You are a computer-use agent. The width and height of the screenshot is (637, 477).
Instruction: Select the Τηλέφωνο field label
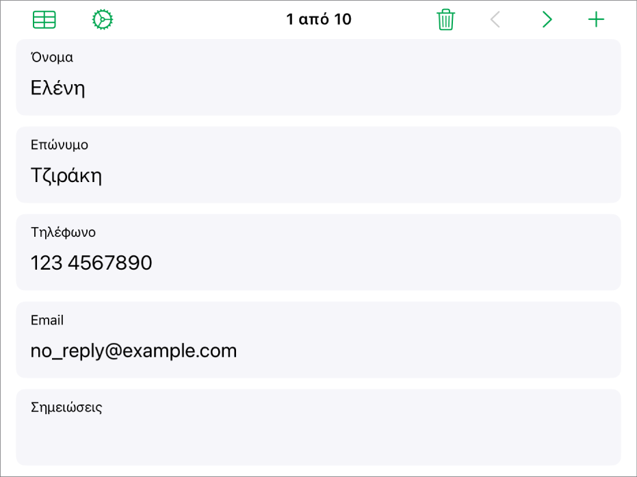click(x=64, y=233)
